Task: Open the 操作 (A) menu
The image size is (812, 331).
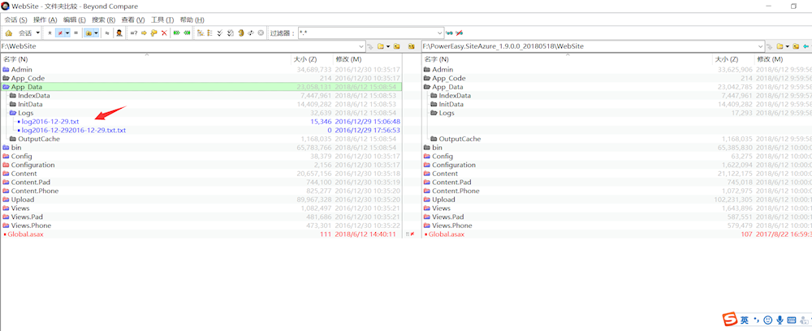Action: (x=45, y=19)
